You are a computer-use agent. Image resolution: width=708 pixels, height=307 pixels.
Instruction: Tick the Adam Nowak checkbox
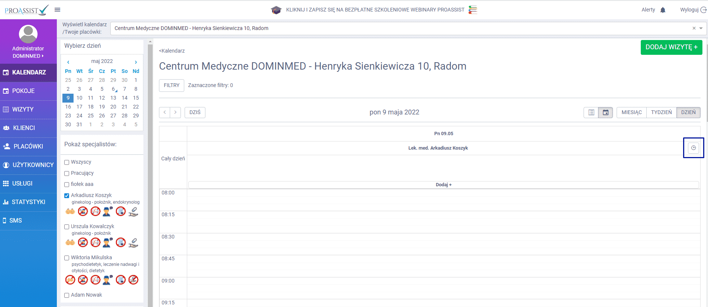point(67,295)
